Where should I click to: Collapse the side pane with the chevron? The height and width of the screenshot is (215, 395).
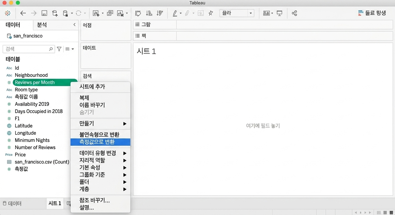tap(74, 25)
